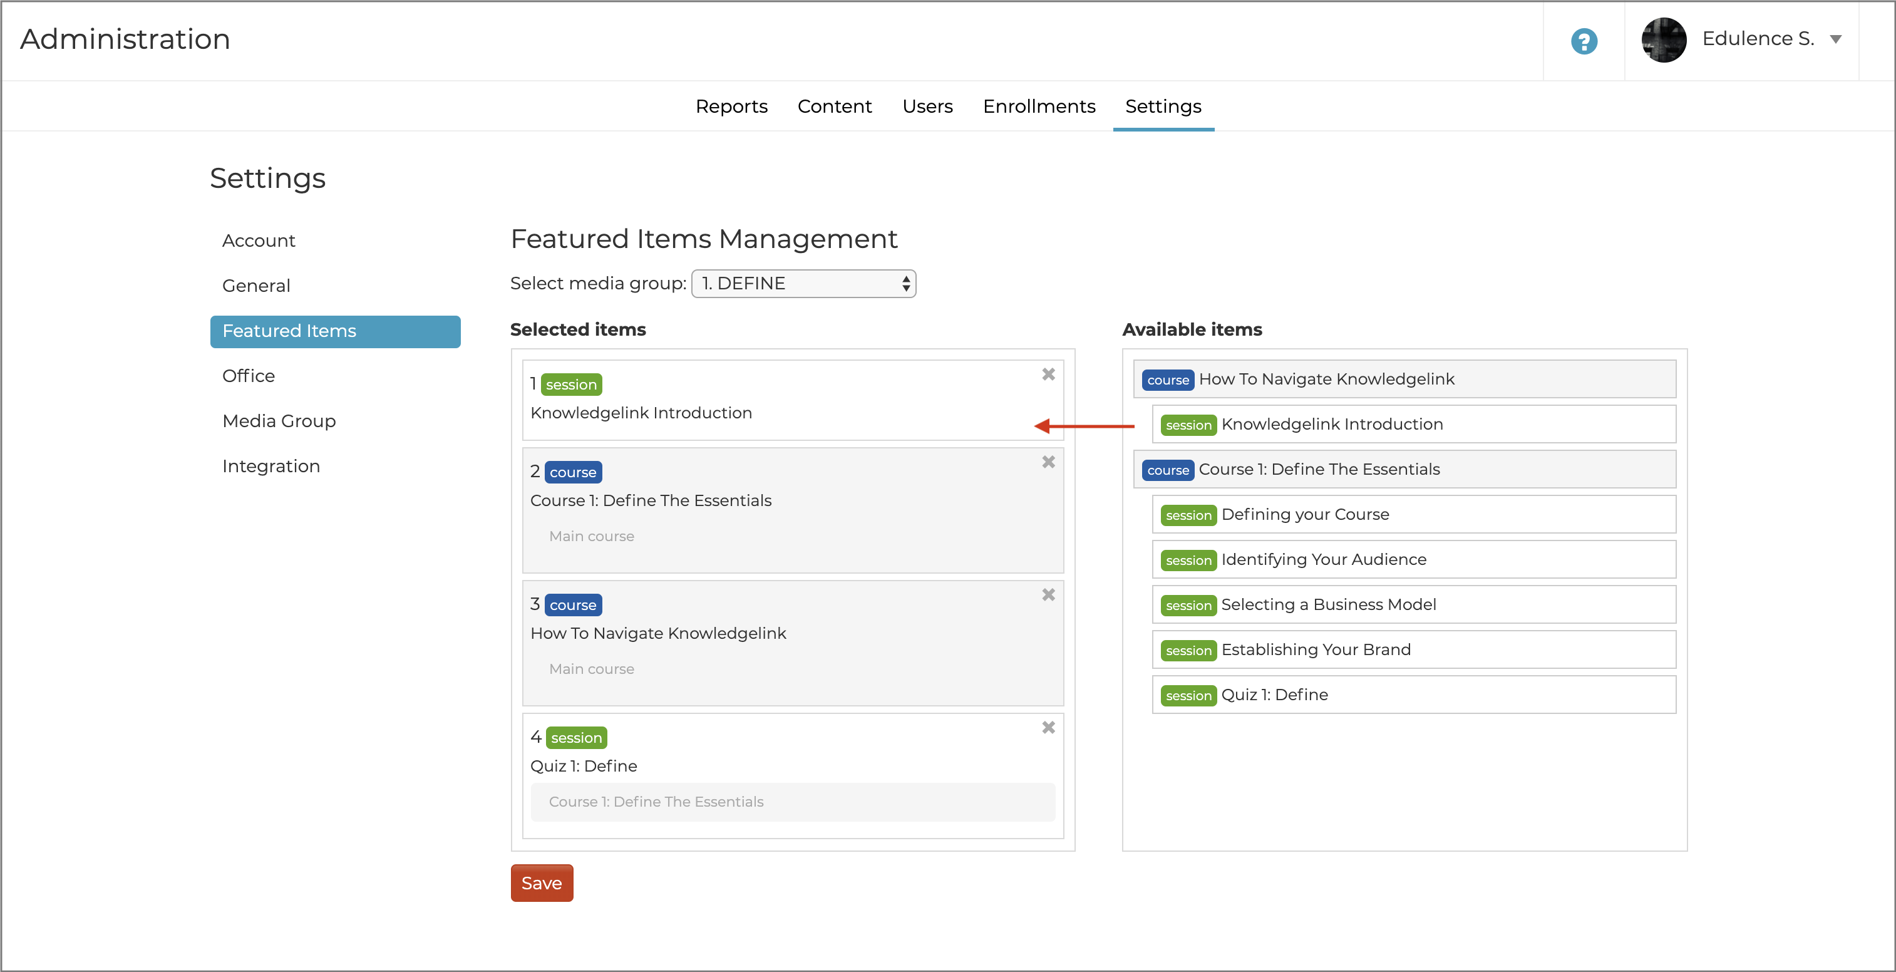This screenshot has width=1896, height=972.
Task: Open the Content tab
Action: 834,106
